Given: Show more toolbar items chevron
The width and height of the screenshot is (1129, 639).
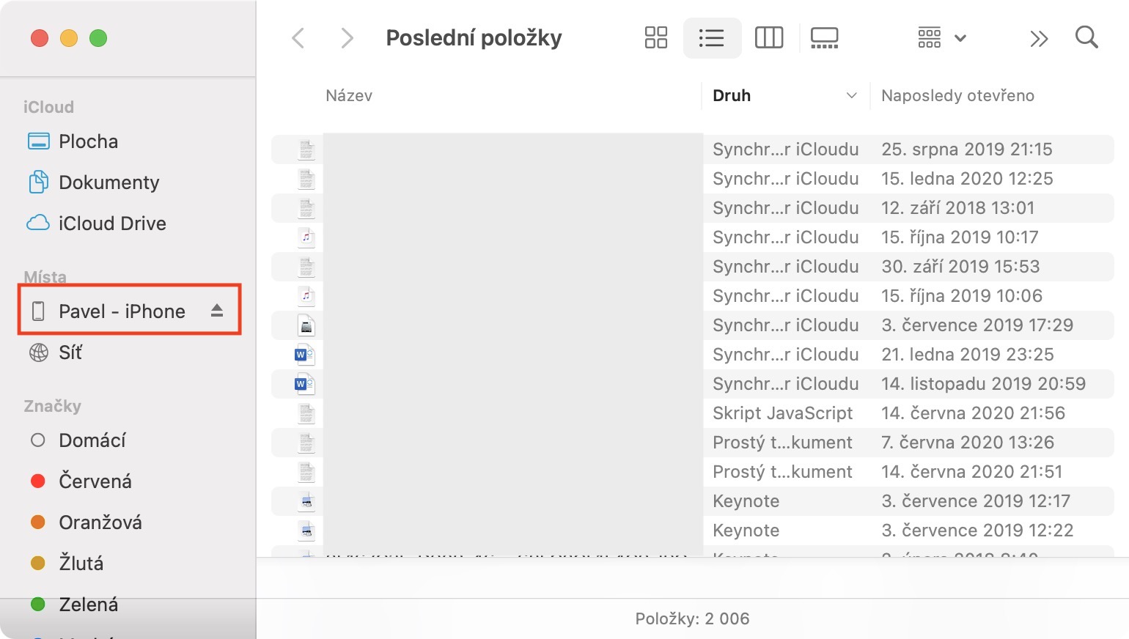Looking at the screenshot, I should 1038,38.
